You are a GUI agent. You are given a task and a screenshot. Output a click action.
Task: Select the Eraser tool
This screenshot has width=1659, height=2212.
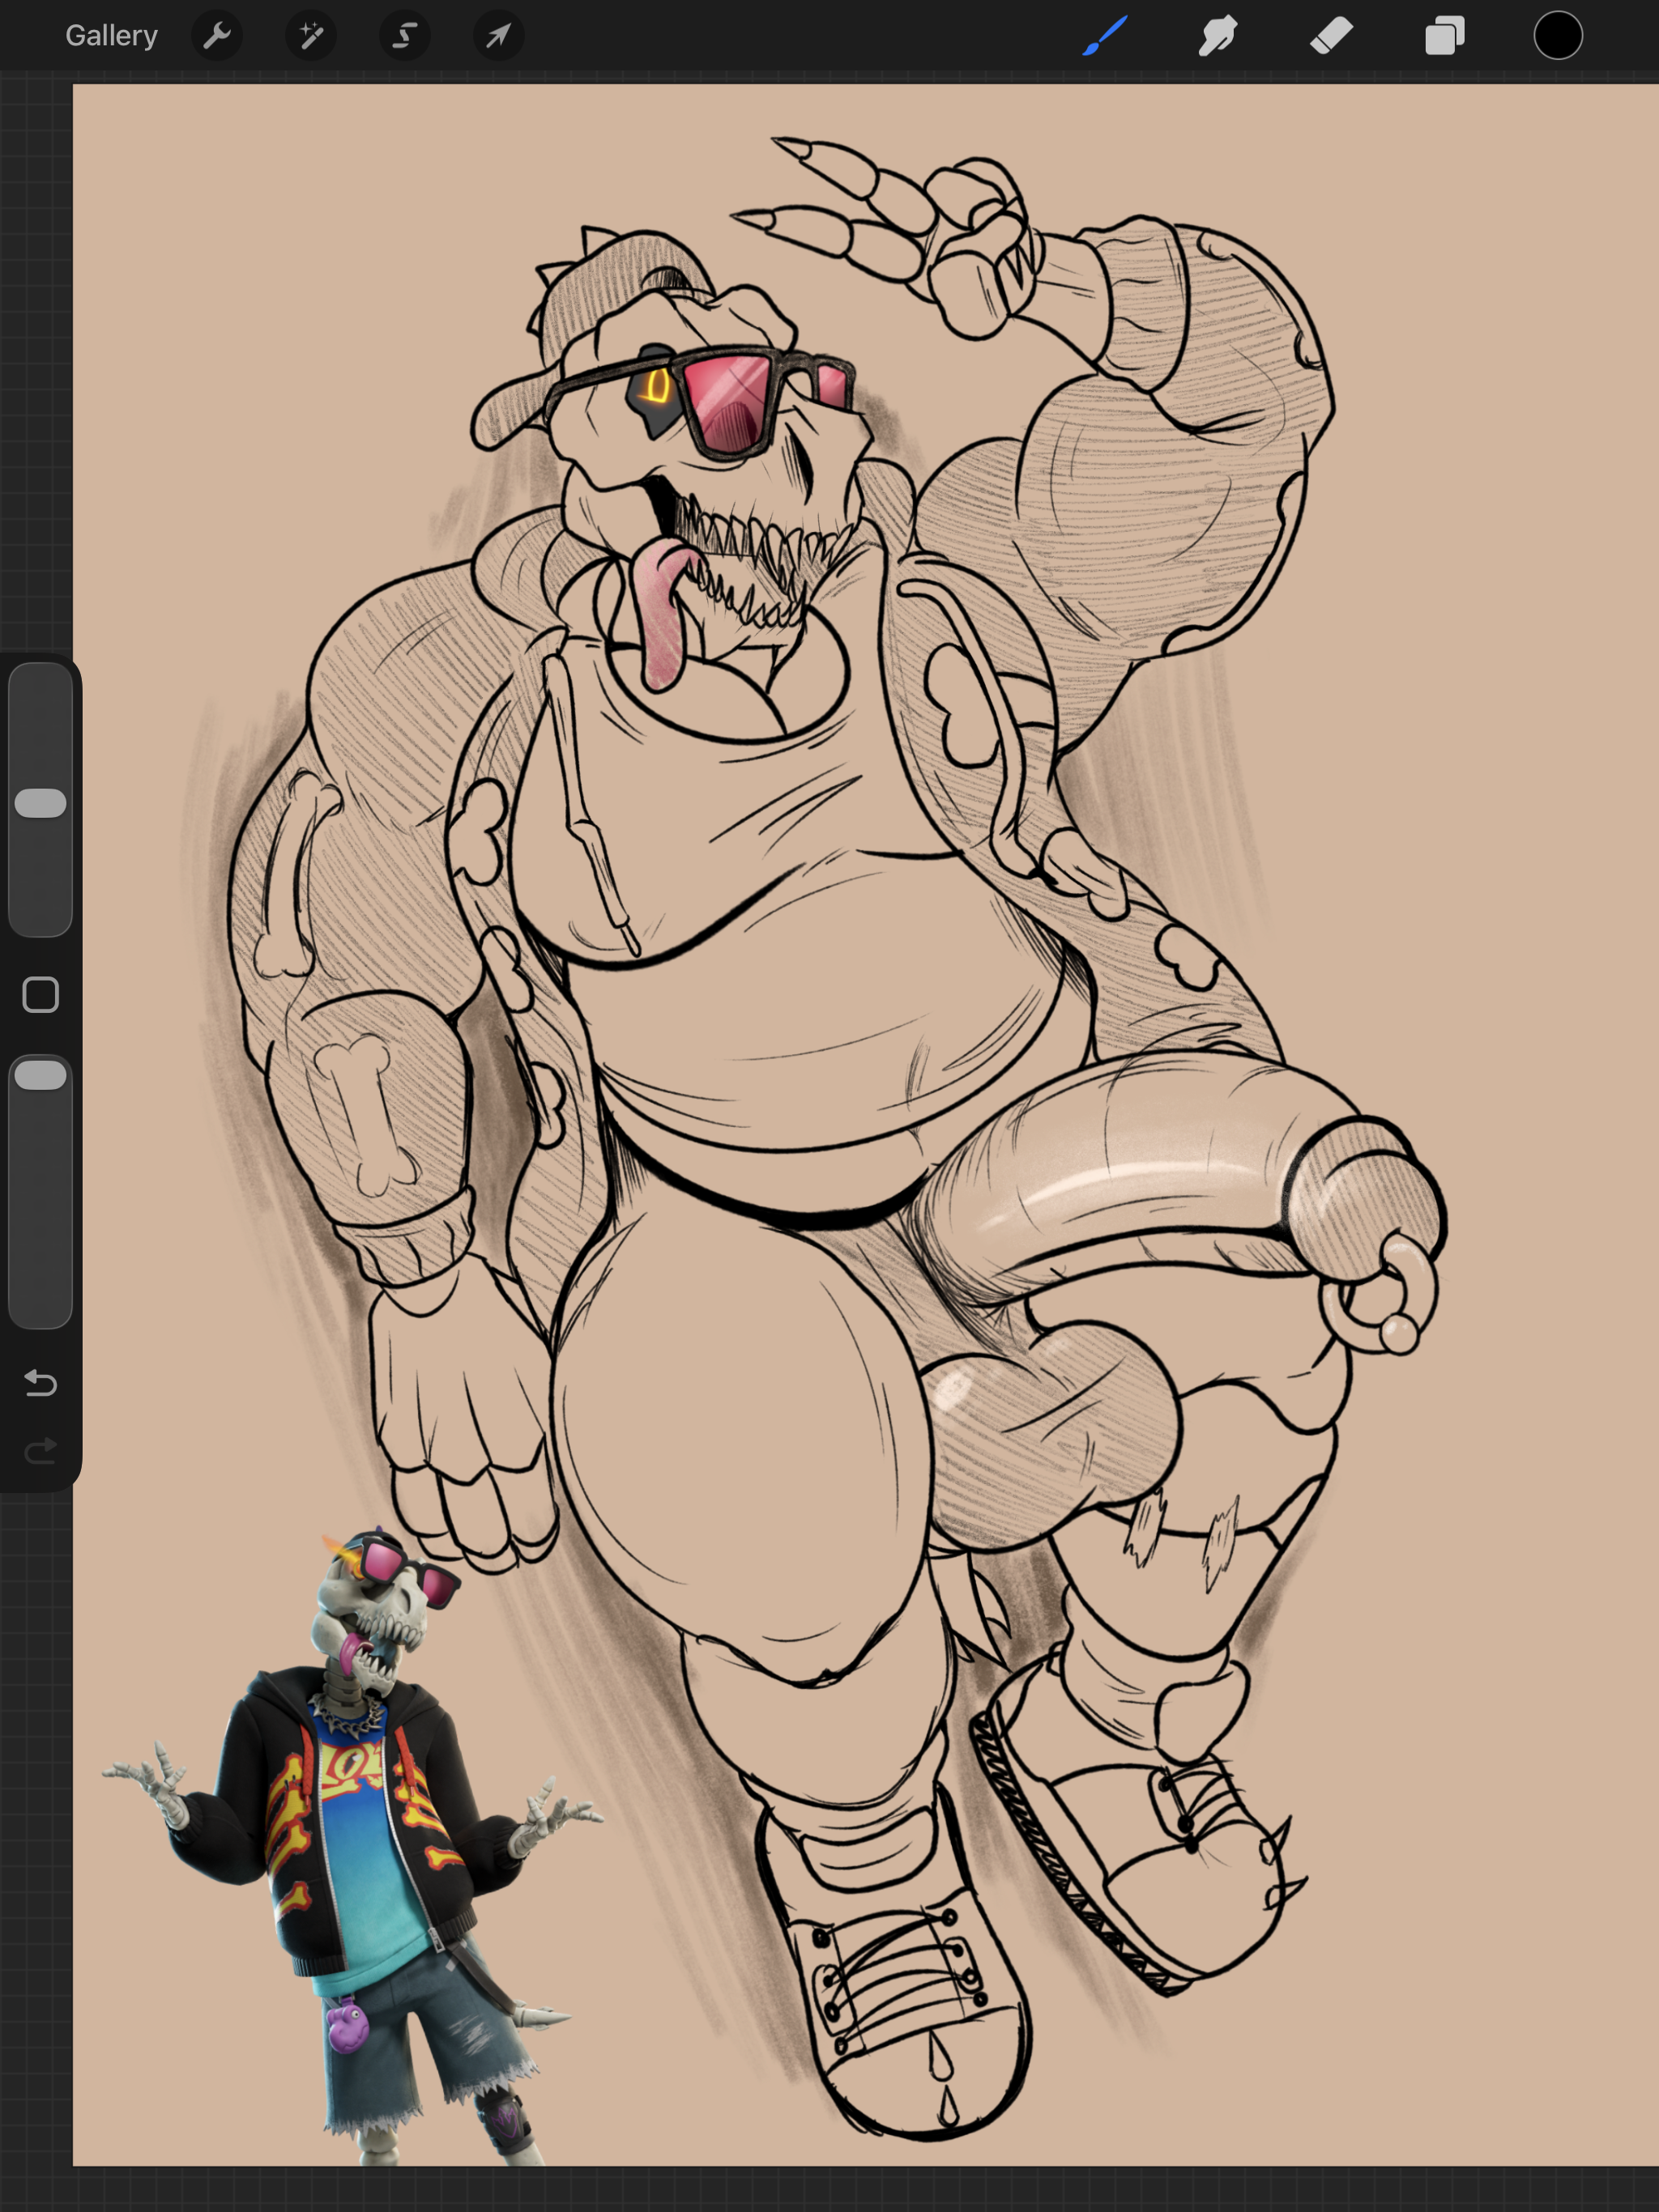pos(1332,36)
